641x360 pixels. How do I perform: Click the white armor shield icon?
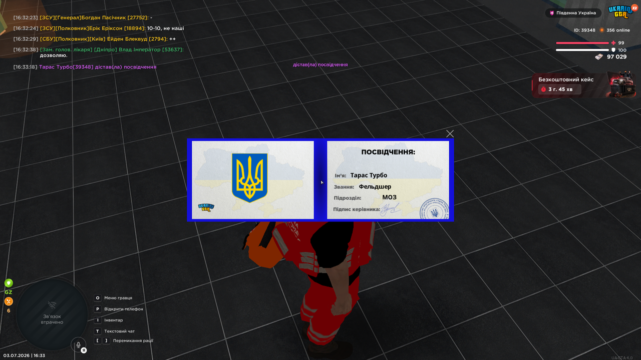click(x=613, y=50)
